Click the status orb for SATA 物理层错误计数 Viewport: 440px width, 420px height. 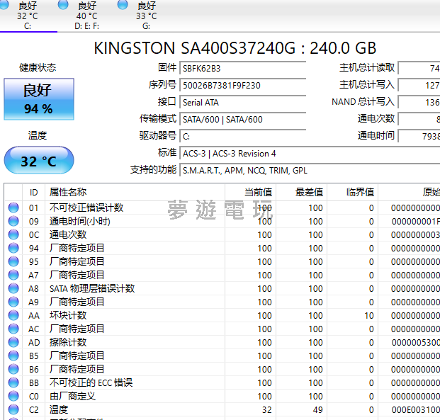[x=13, y=289]
